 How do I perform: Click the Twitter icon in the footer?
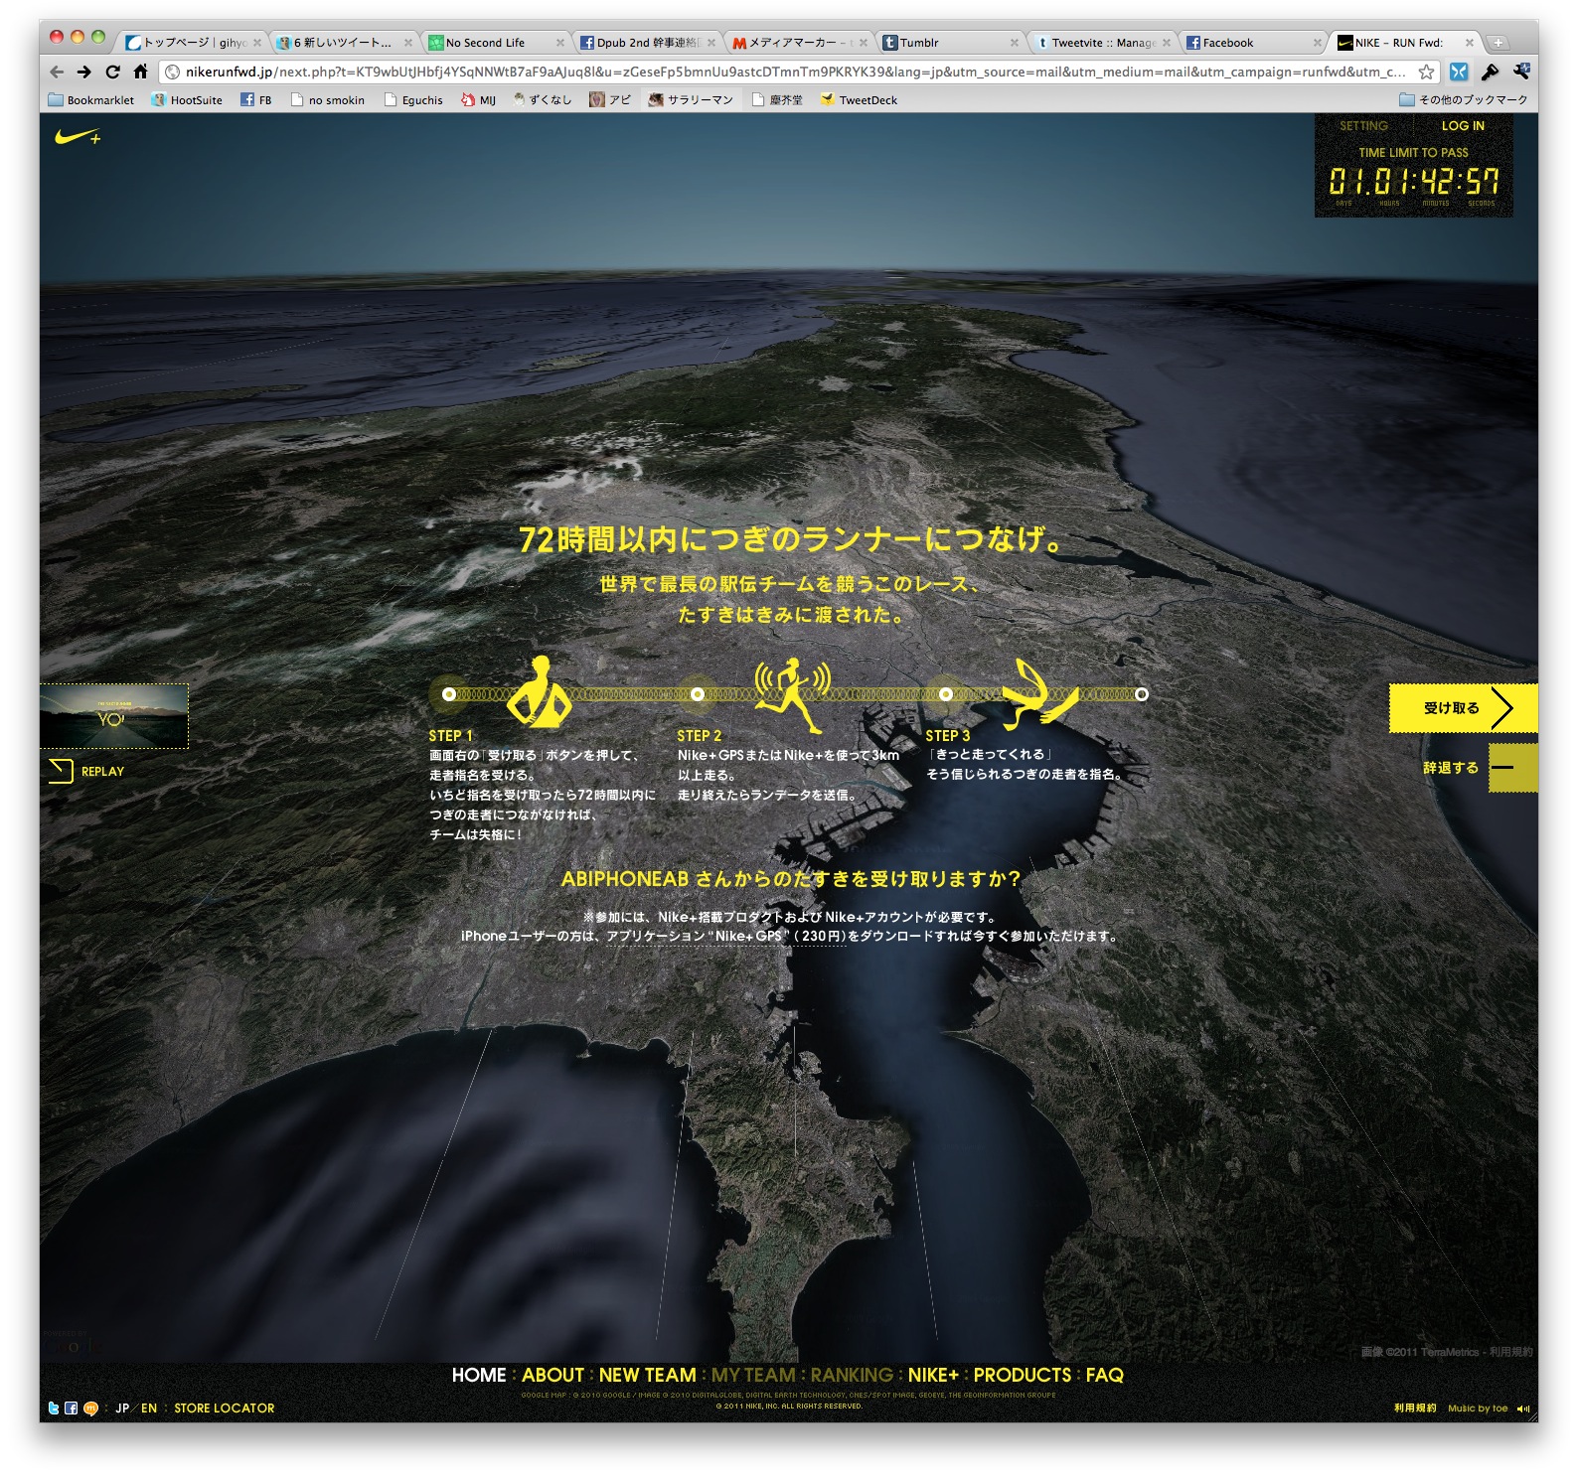(54, 1408)
